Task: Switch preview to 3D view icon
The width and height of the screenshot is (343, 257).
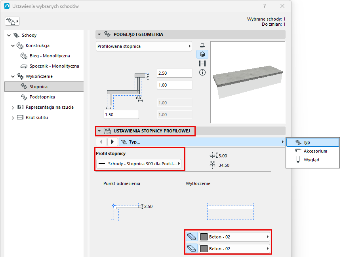Action: (202, 54)
